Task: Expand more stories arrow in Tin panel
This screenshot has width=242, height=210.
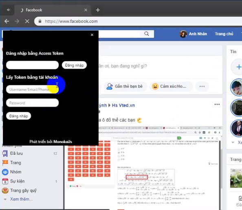Action: pos(233,142)
